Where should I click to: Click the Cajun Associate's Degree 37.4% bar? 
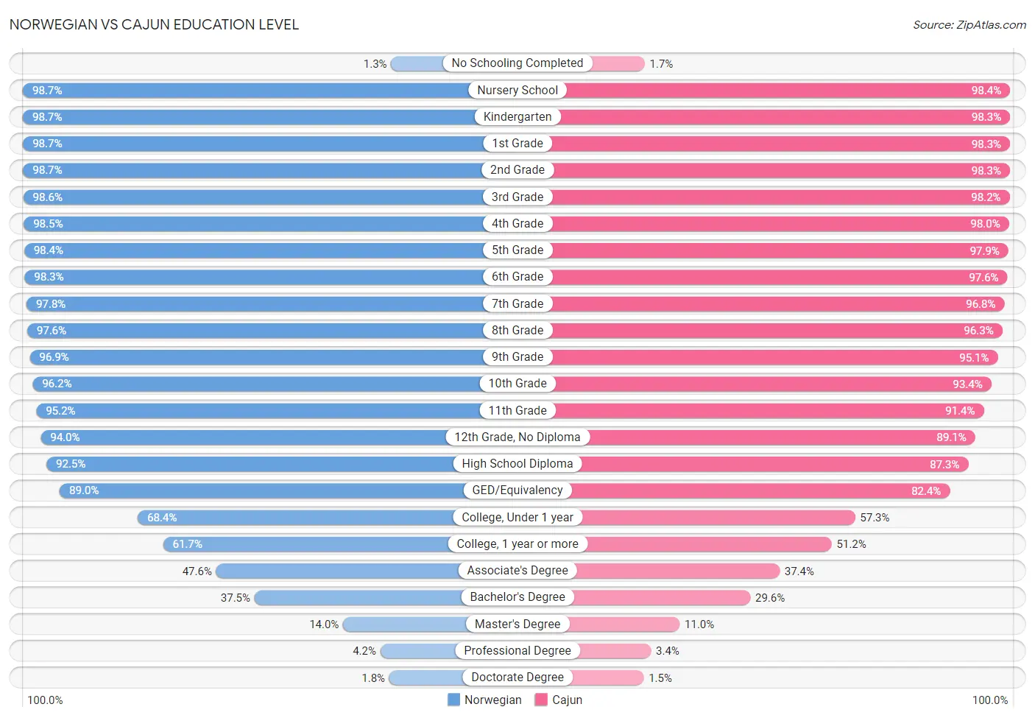click(x=678, y=571)
